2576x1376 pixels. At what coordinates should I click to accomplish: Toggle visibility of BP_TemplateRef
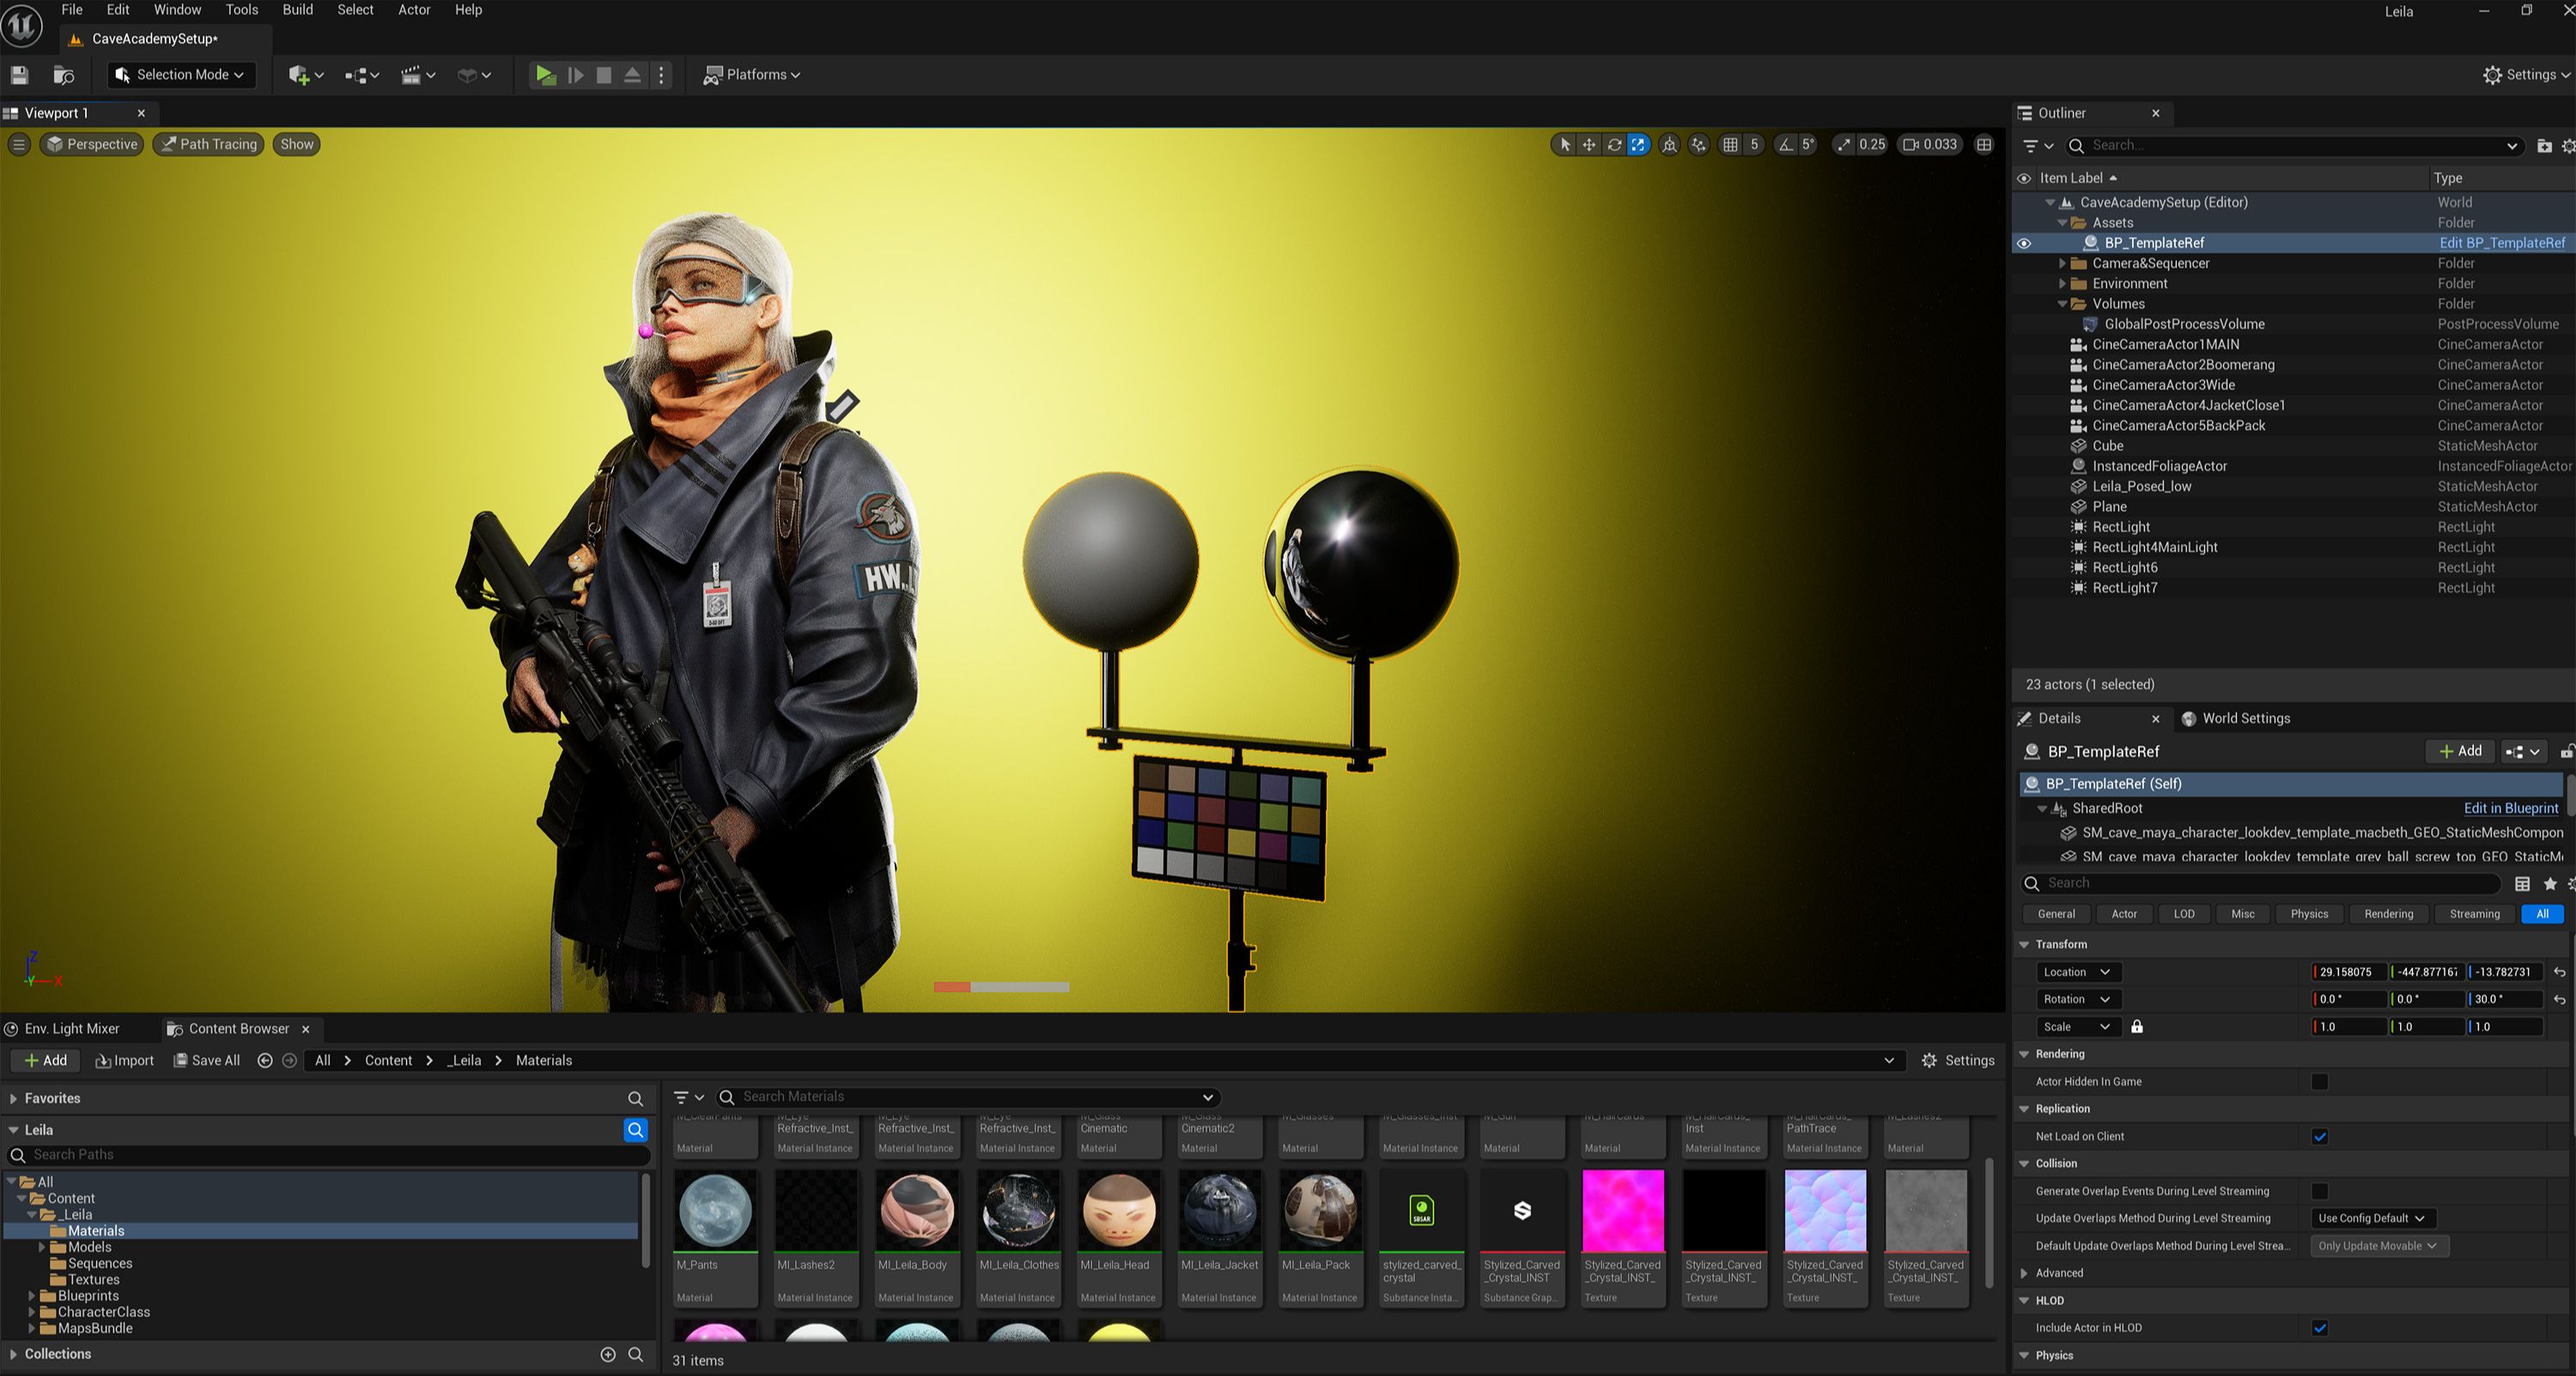point(2024,243)
